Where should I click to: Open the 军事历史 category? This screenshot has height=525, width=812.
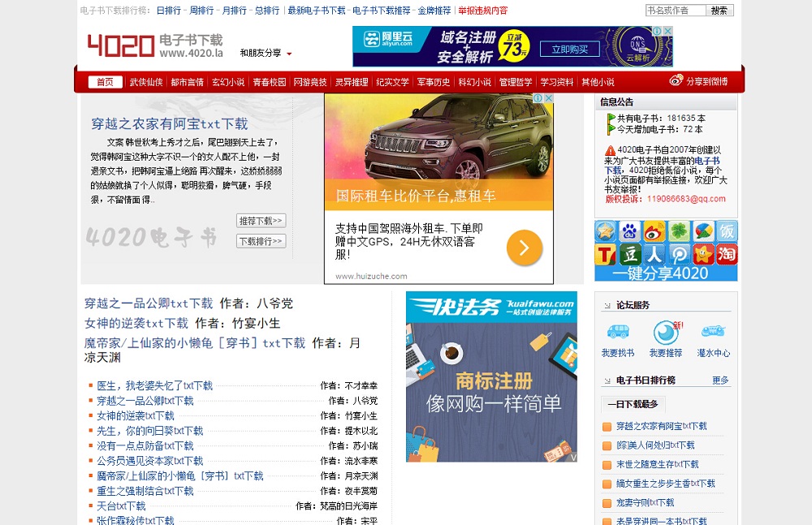434,82
